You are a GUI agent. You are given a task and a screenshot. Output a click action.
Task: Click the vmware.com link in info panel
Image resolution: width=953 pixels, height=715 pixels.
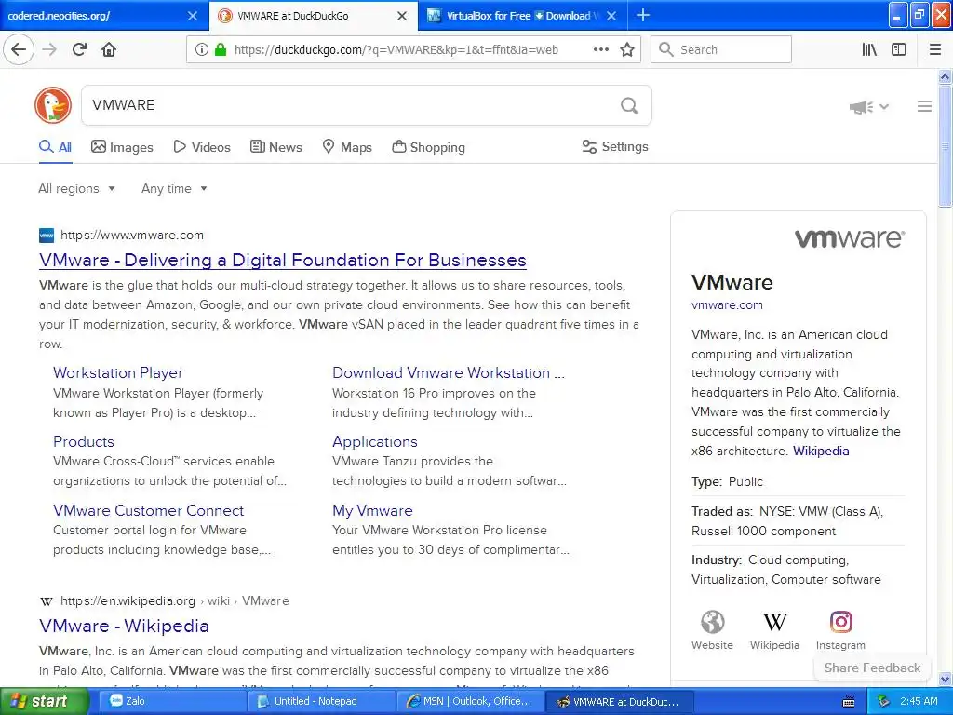(x=727, y=305)
